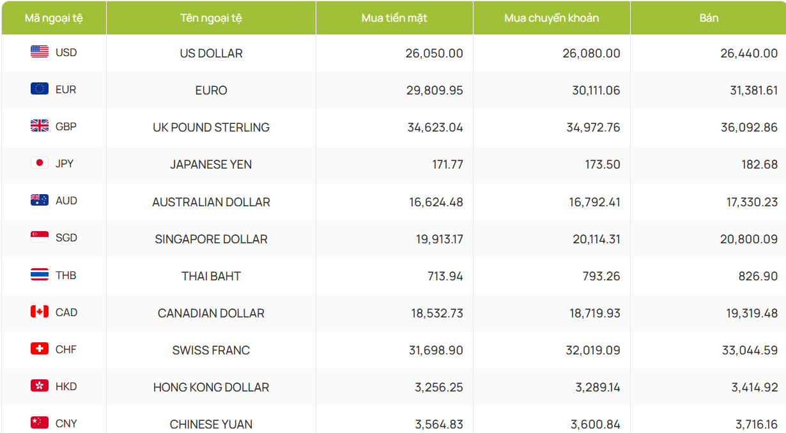This screenshot has width=786, height=433.
Task: Click the EURO selling rate 31,381.61
Action: tap(753, 90)
